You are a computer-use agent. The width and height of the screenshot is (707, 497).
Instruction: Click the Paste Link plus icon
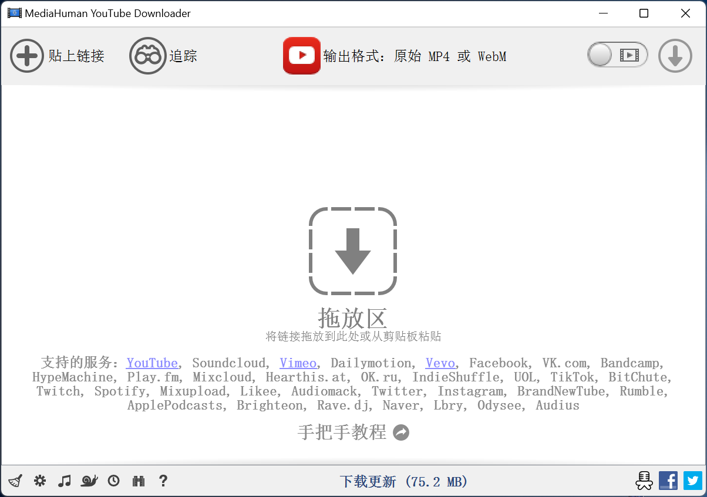27,56
